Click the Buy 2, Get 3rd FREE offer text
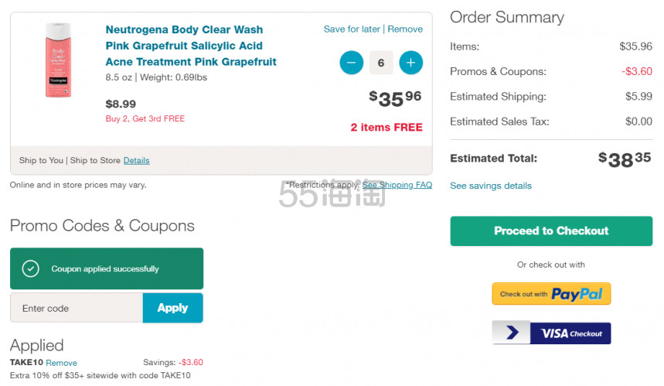 pyautogui.click(x=145, y=119)
